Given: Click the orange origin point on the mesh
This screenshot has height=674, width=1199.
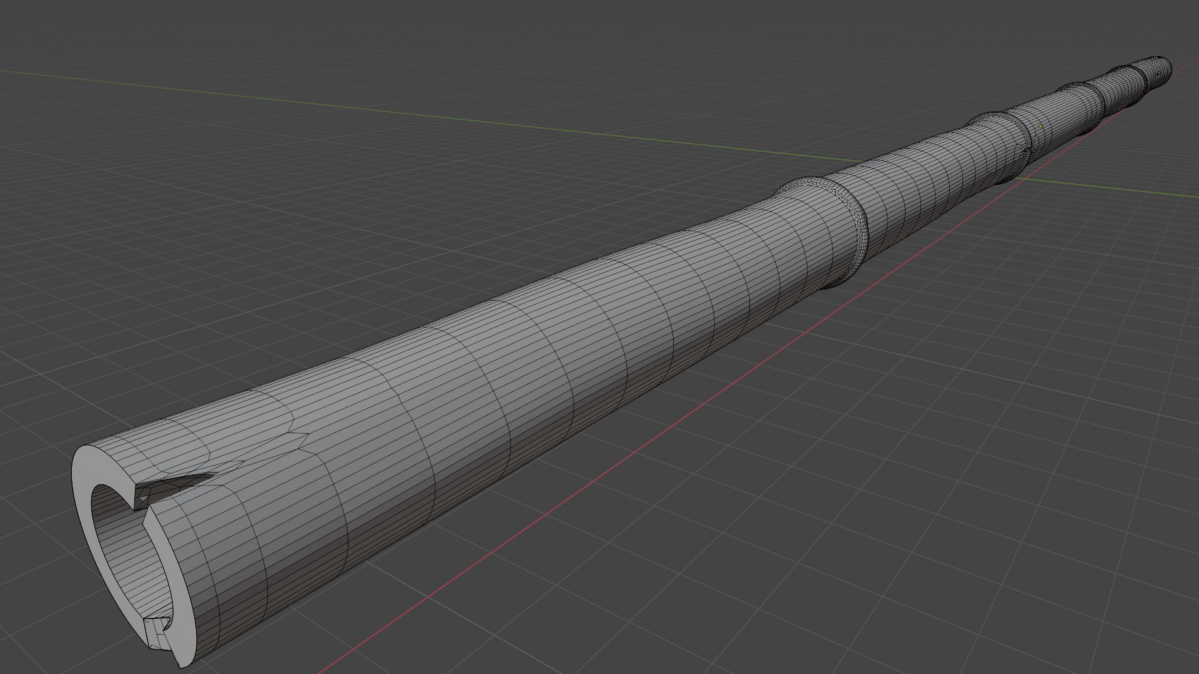Looking at the screenshot, I should 1040,126.
